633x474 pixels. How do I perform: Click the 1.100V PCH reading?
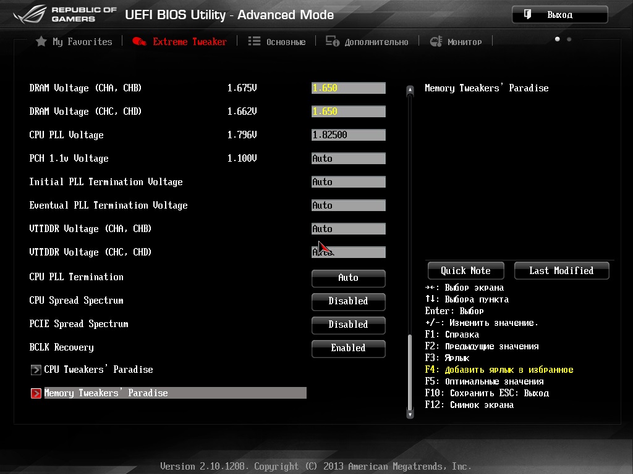click(x=242, y=159)
